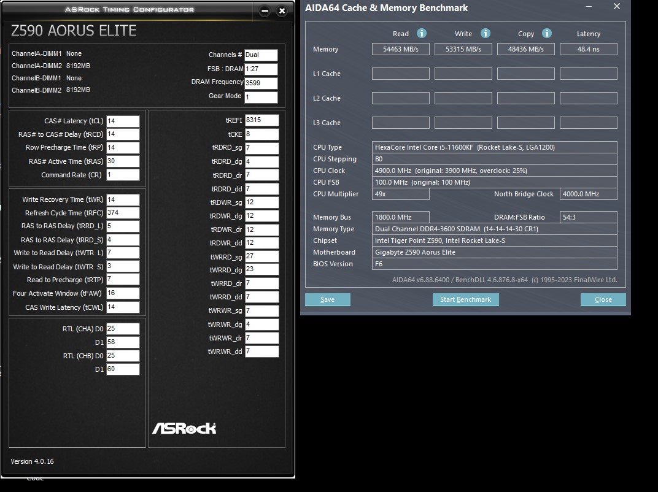Viewport: 658px width, 492px height.
Task: Click the CPU Type value field
Action: pyautogui.click(x=494, y=147)
